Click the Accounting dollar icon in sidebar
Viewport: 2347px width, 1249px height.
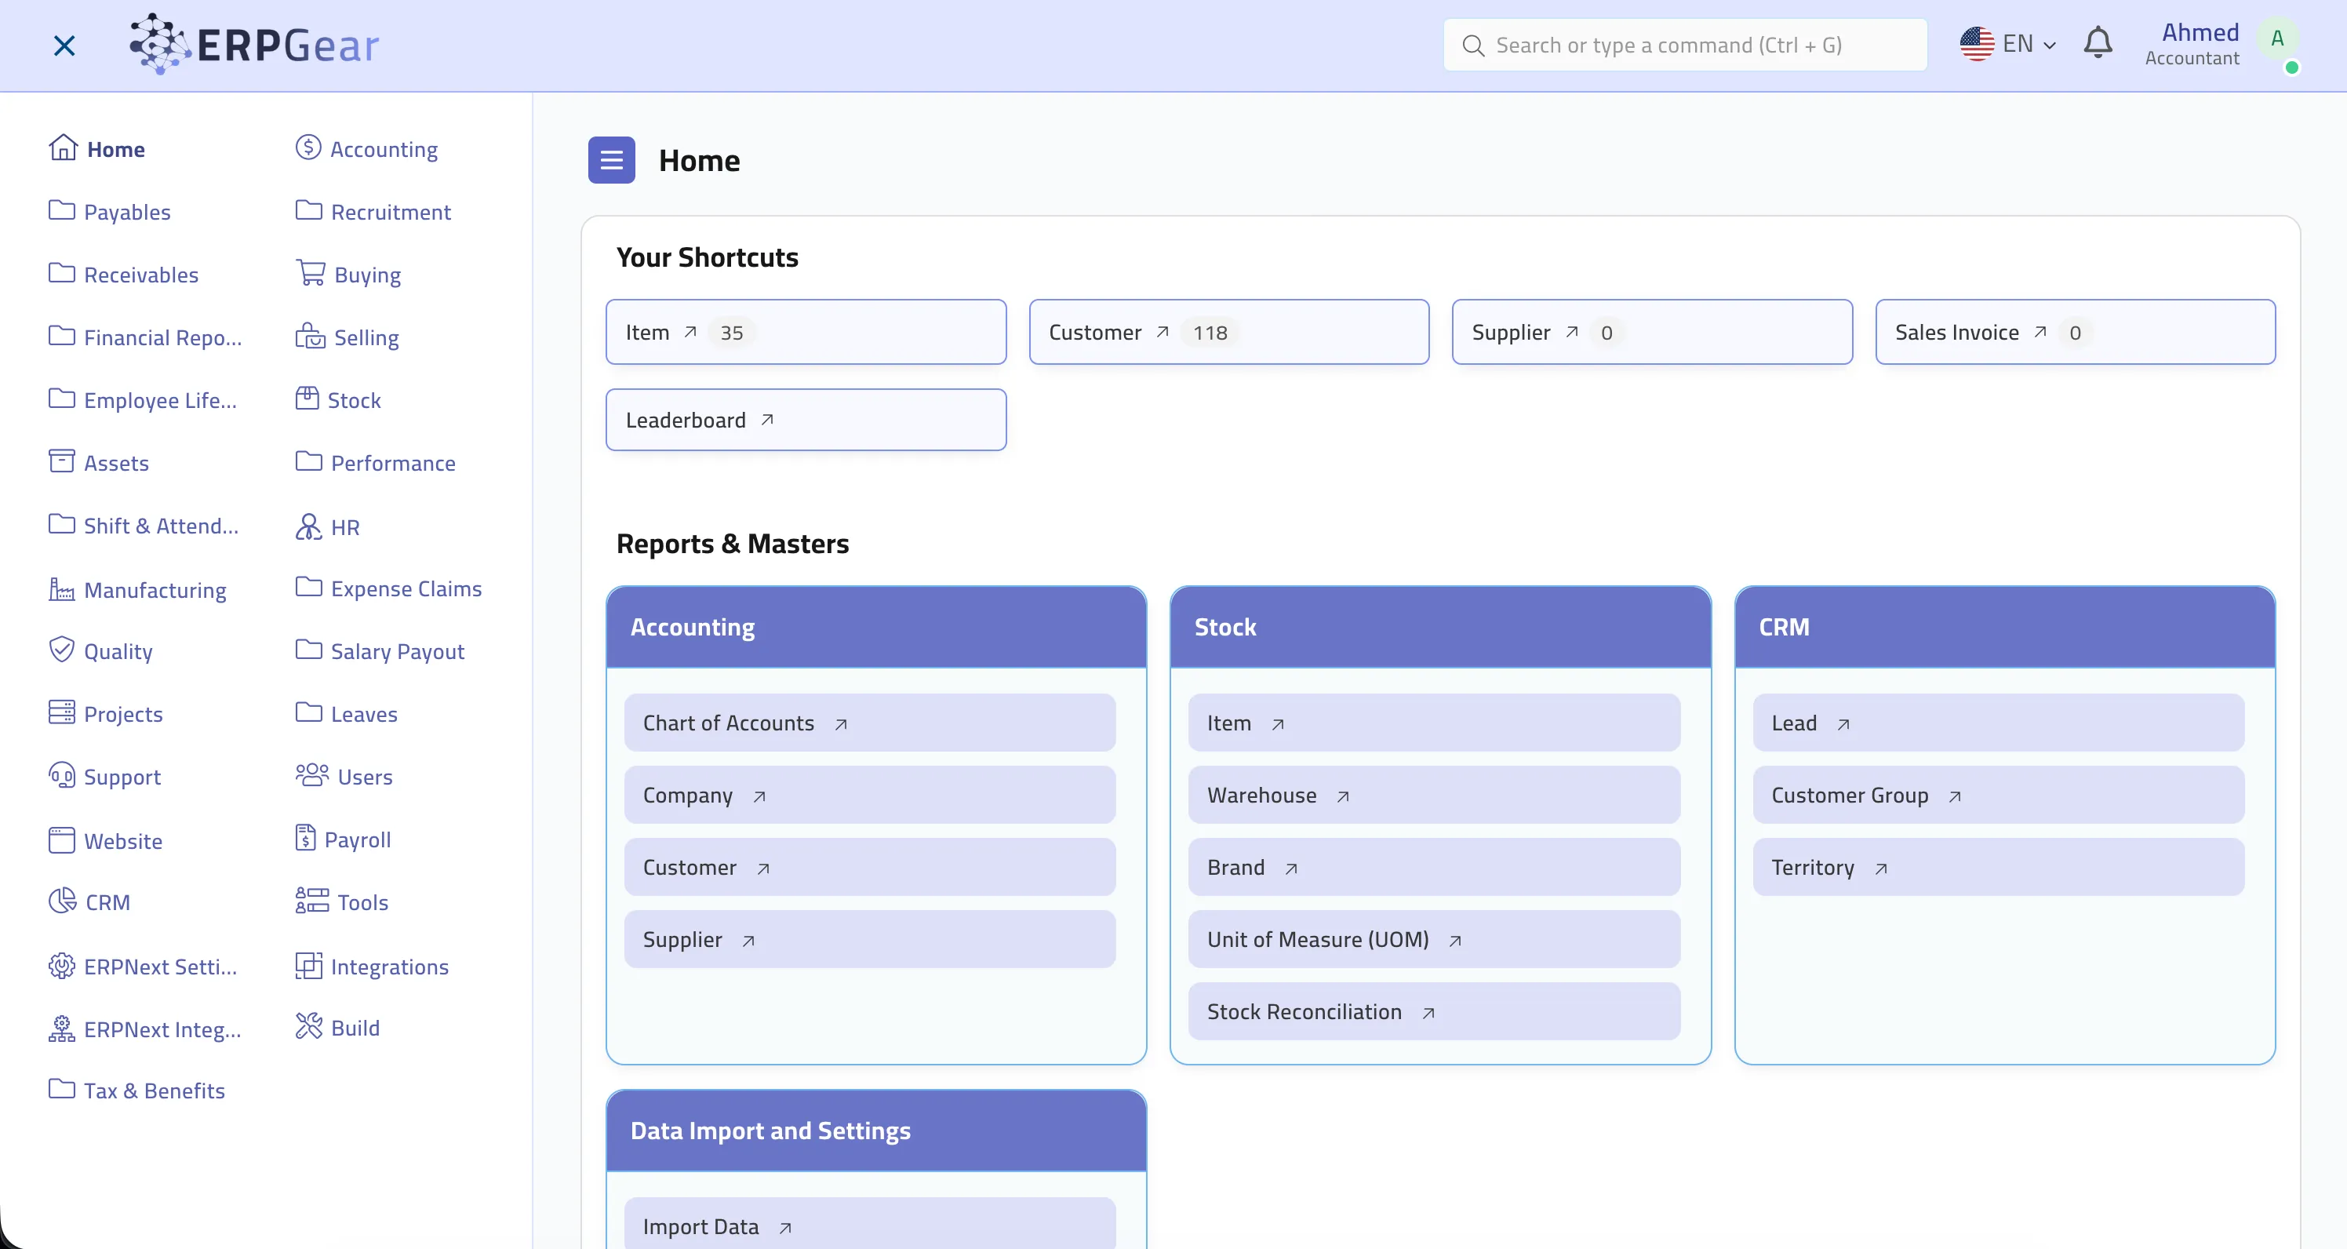coord(308,147)
